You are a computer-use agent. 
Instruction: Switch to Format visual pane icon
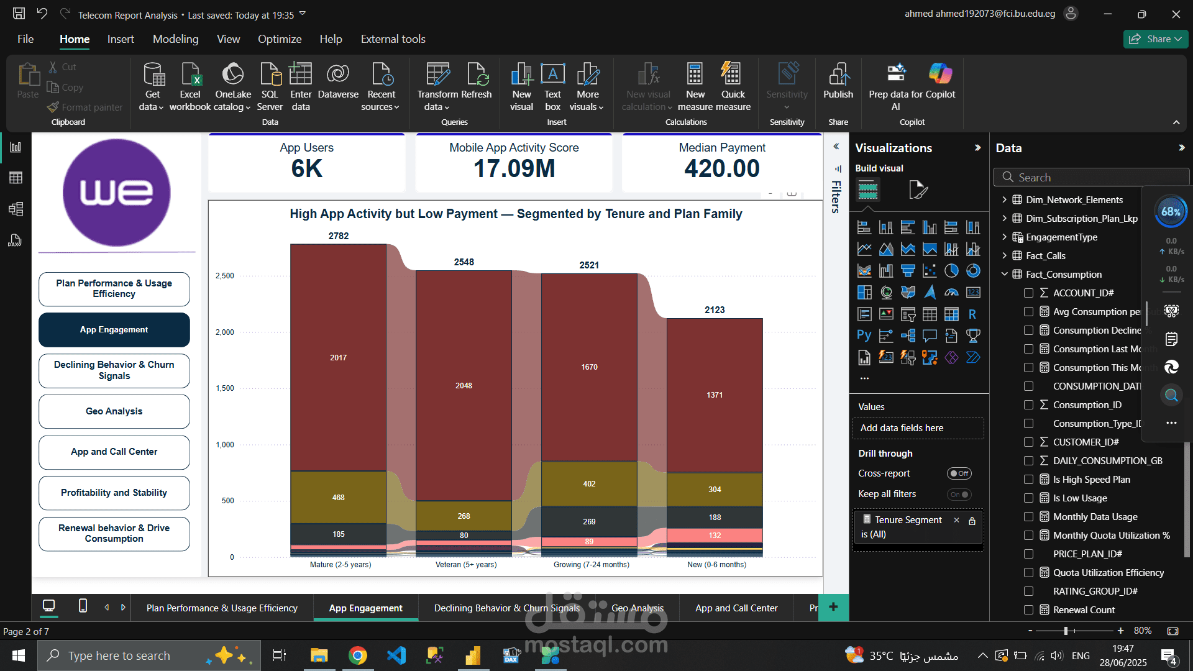click(x=918, y=189)
